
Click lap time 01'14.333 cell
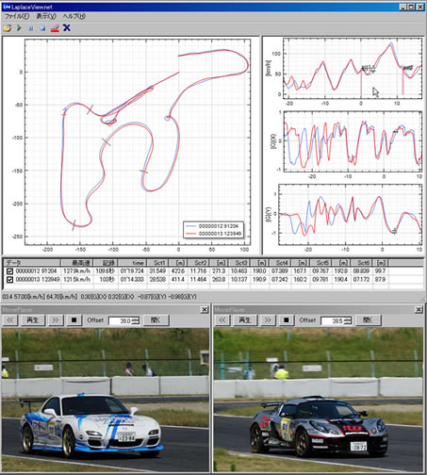click(132, 279)
